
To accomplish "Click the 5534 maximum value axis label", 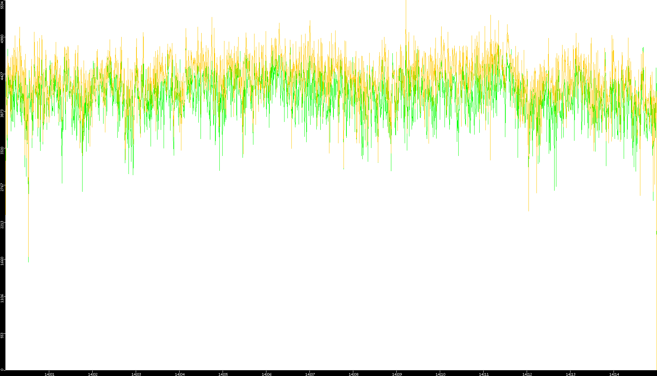I will (3, 5).
